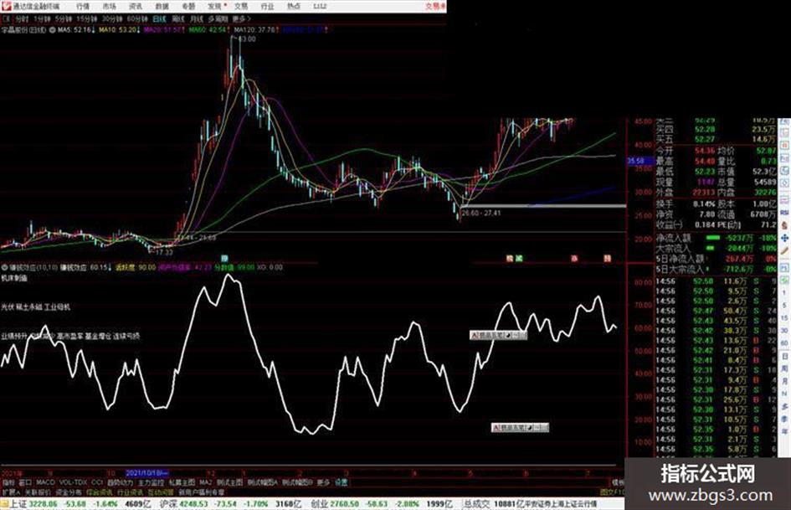Click the 17.33 low price label
The height and width of the screenshot is (510, 791).
click(x=164, y=251)
